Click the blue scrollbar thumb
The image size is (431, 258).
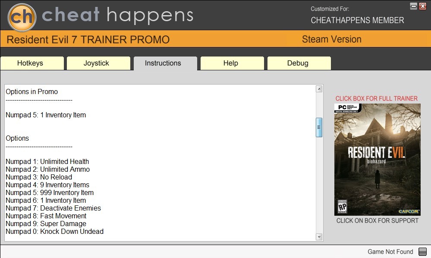(319, 127)
